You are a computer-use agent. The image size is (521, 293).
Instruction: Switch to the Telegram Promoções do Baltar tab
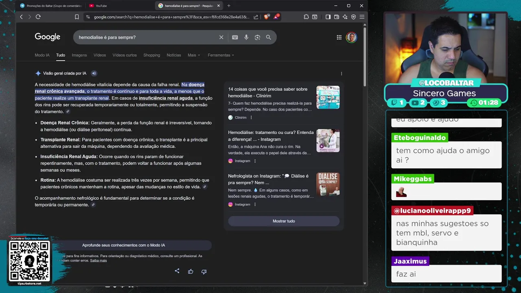(51, 6)
